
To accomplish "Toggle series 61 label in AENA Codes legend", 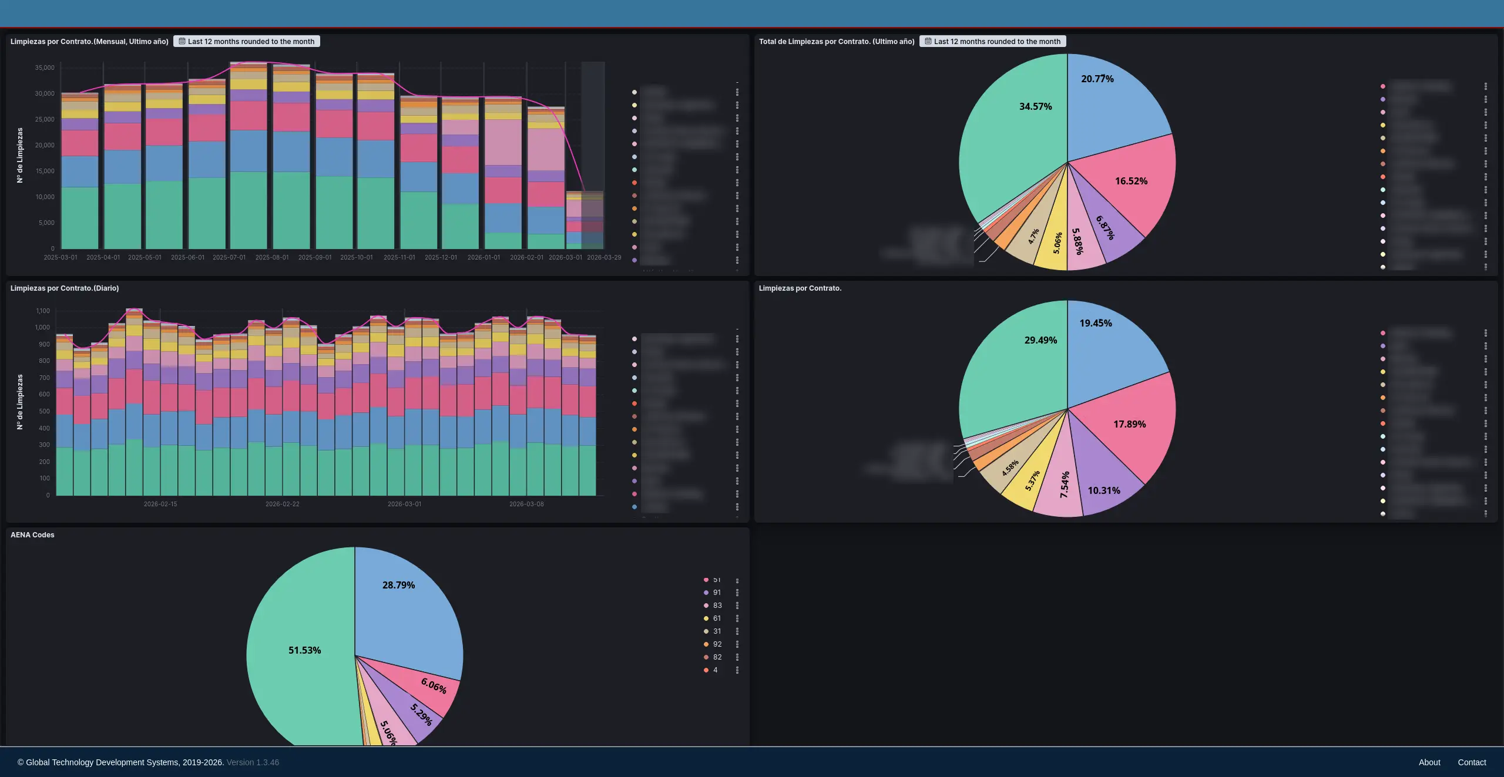I will [x=717, y=618].
